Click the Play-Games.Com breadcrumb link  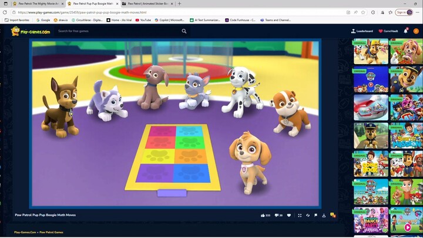(25, 232)
